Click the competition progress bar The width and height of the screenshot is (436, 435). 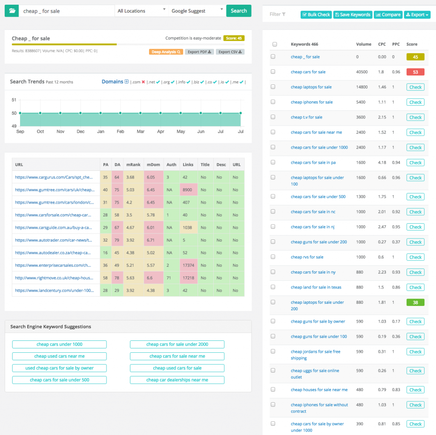[128, 44]
